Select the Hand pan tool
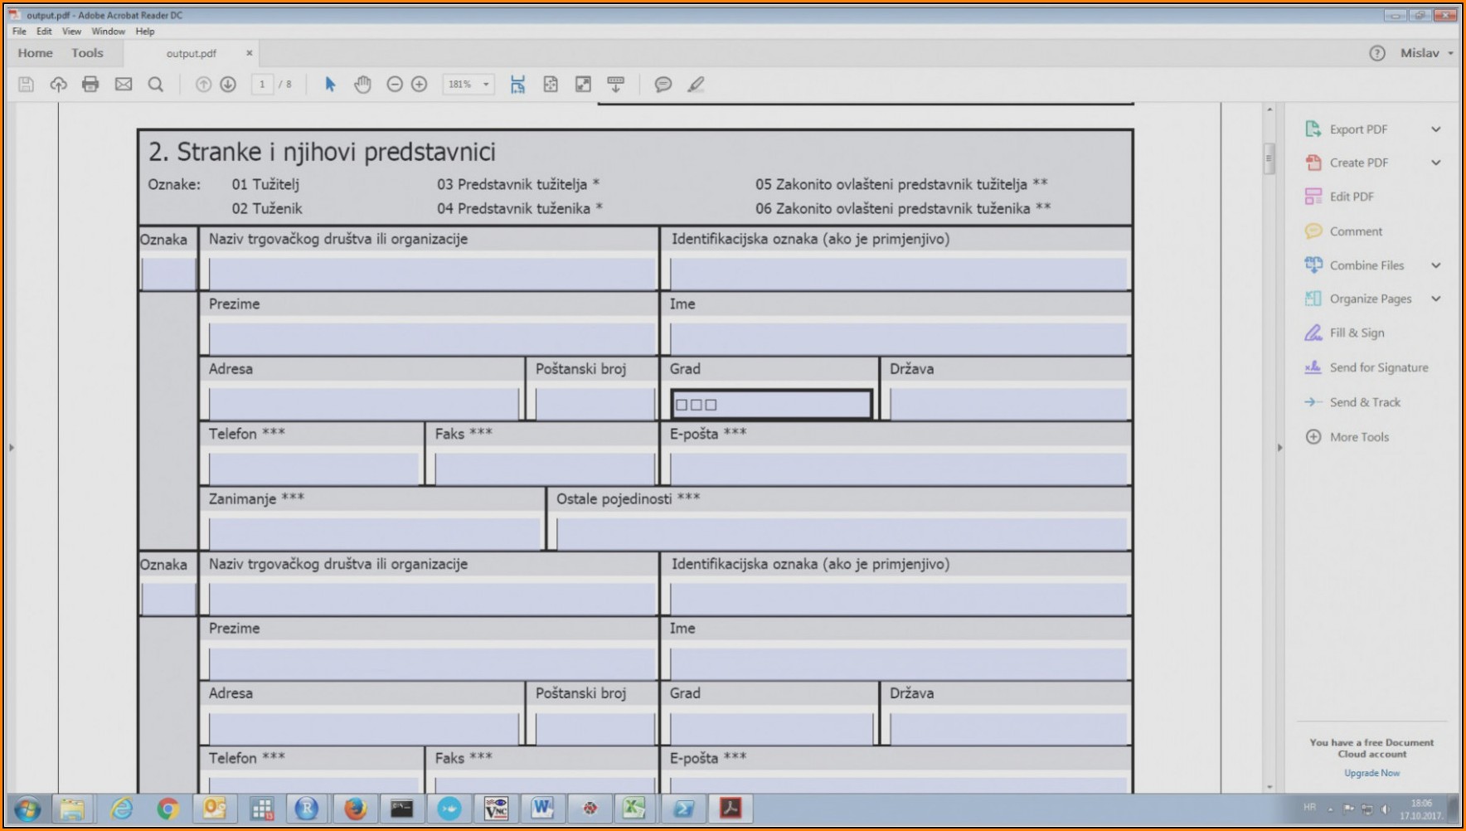The width and height of the screenshot is (1466, 831). pyautogui.click(x=362, y=85)
